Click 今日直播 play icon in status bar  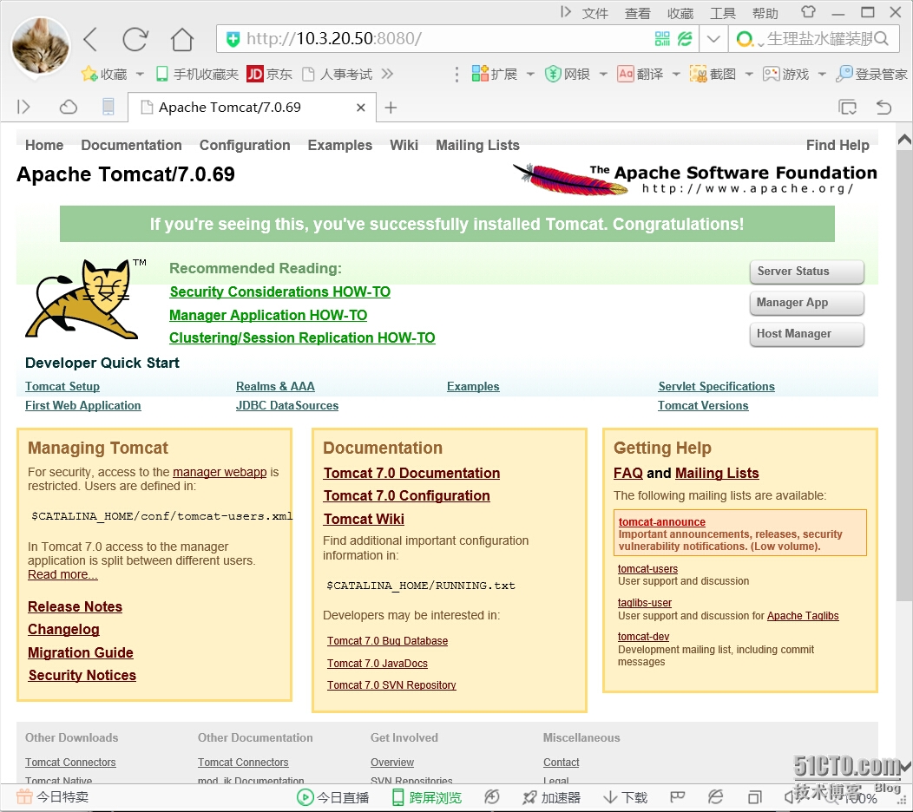pos(305,797)
